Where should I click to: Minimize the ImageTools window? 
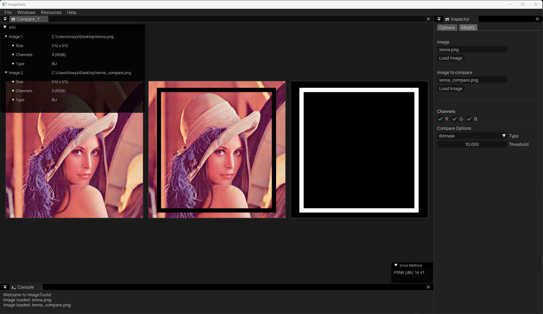(510, 4)
